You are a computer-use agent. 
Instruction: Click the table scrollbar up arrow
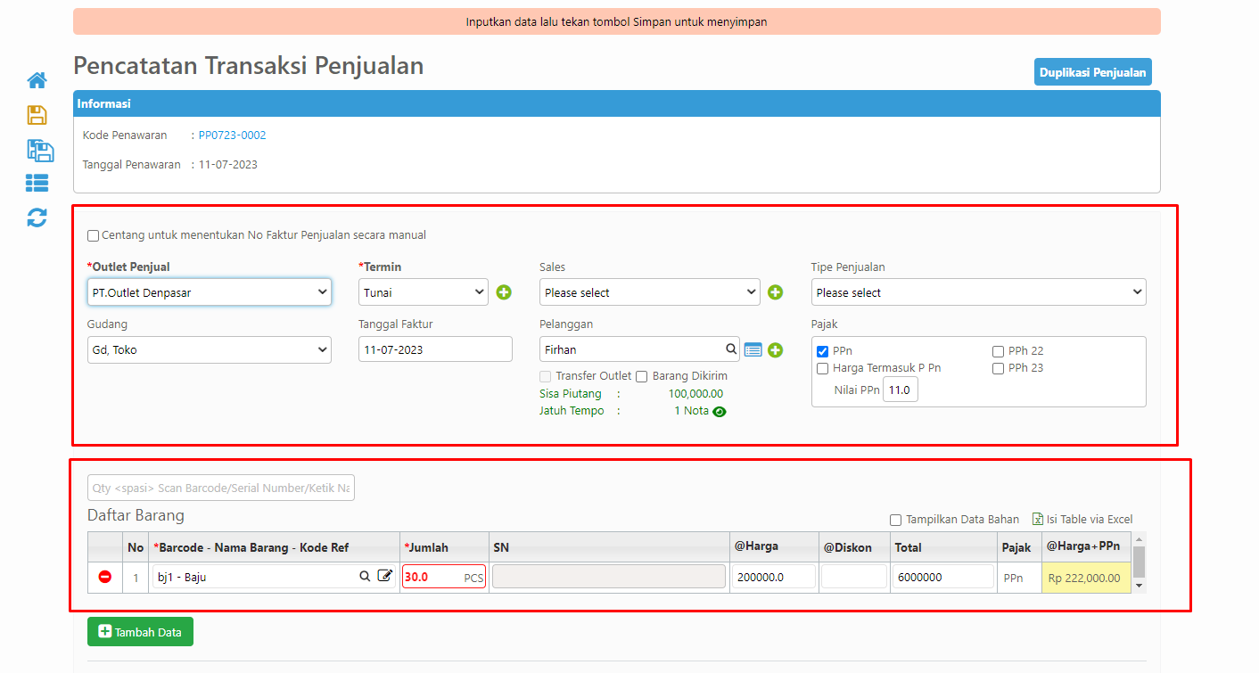[1139, 539]
